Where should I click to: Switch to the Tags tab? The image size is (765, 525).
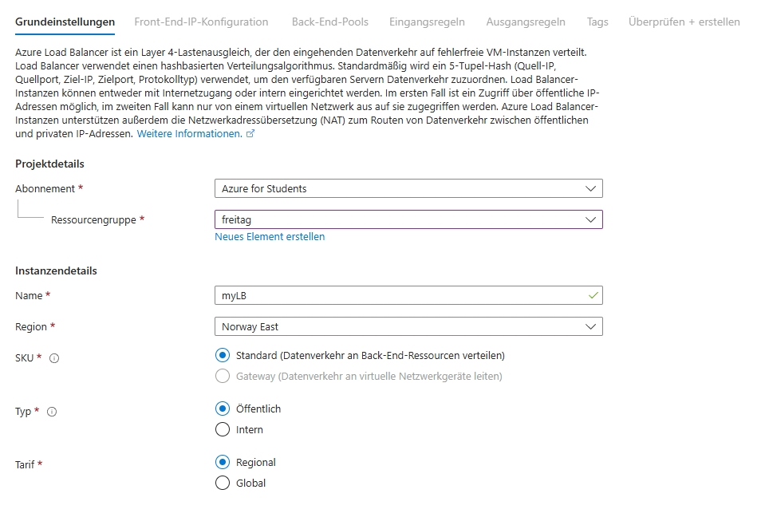point(597,22)
